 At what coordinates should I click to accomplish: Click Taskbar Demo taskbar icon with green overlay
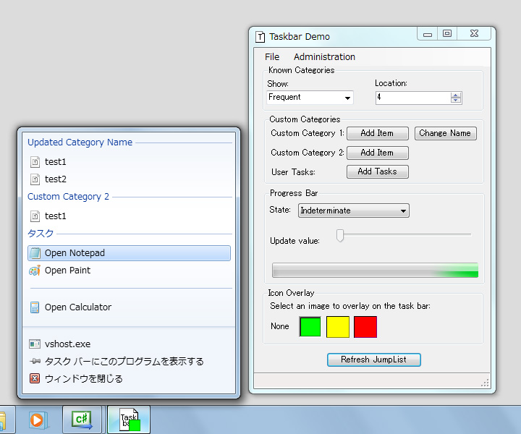click(x=129, y=420)
